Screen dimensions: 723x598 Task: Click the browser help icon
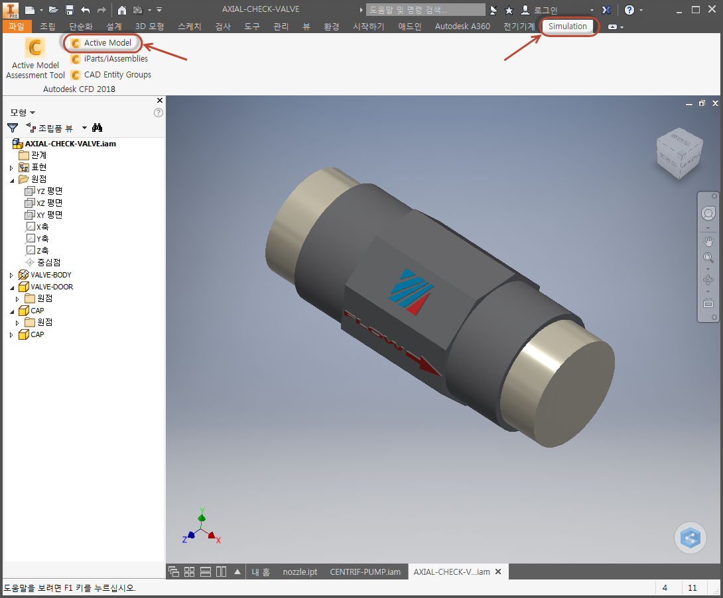[x=158, y=113]
